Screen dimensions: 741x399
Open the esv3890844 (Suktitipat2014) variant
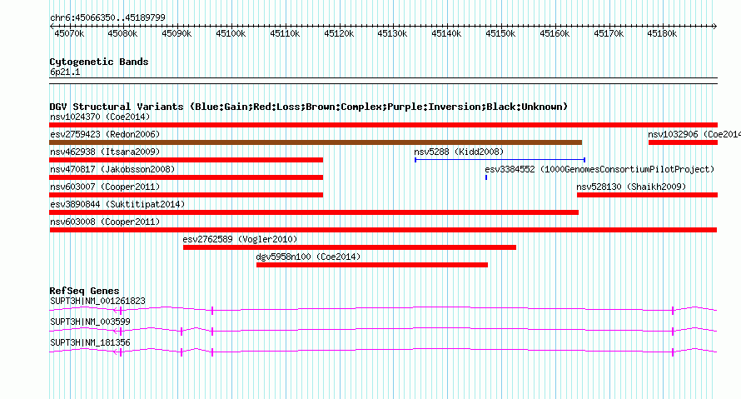[314, 212]
